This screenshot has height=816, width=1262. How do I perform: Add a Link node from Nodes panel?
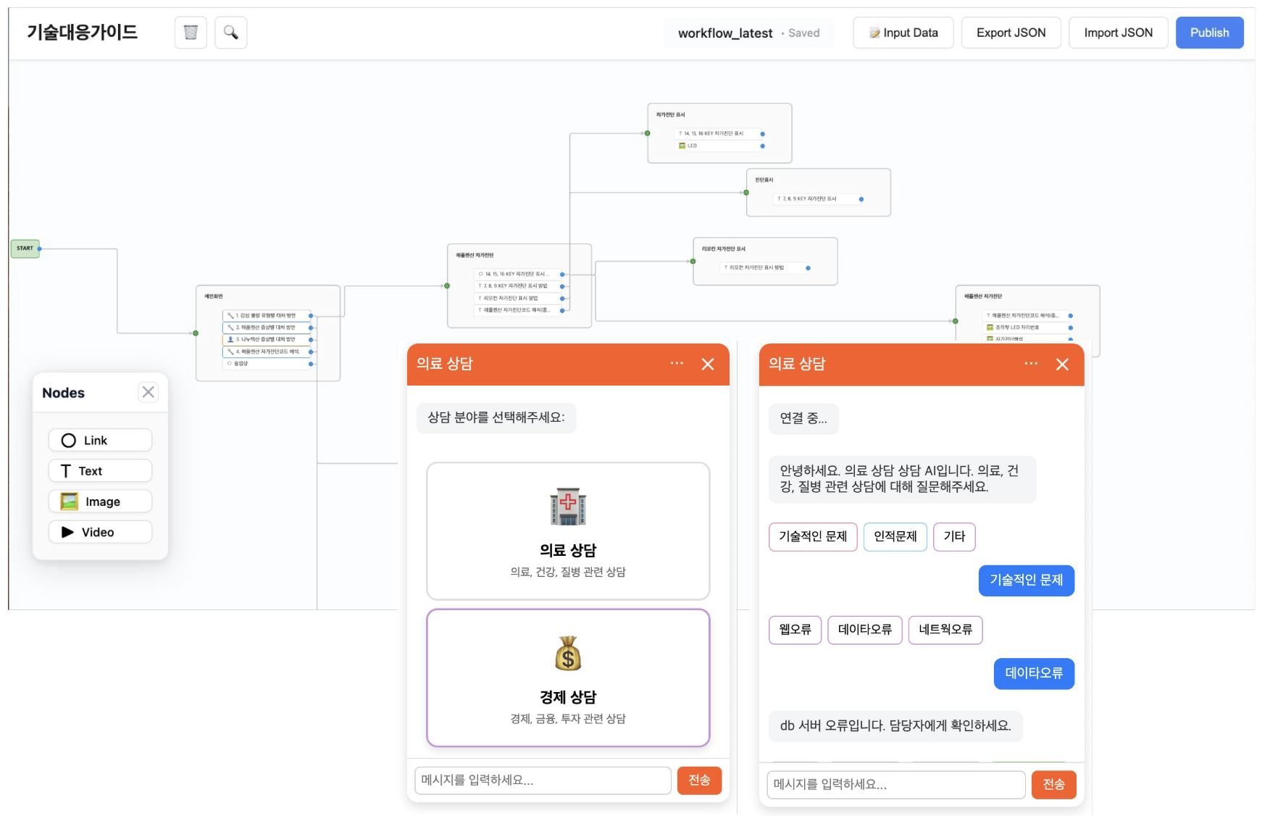(100, 441)
